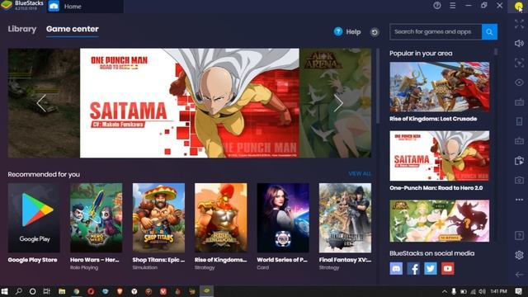Open Rise of Kingdoms in recommended row
528x297 pixels.
tap(220, 218)
